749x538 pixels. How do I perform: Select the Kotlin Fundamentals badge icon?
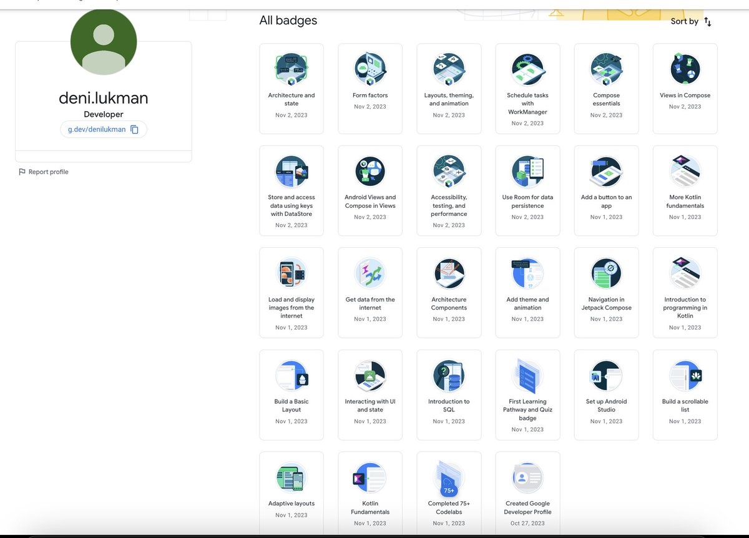point(370,477)
